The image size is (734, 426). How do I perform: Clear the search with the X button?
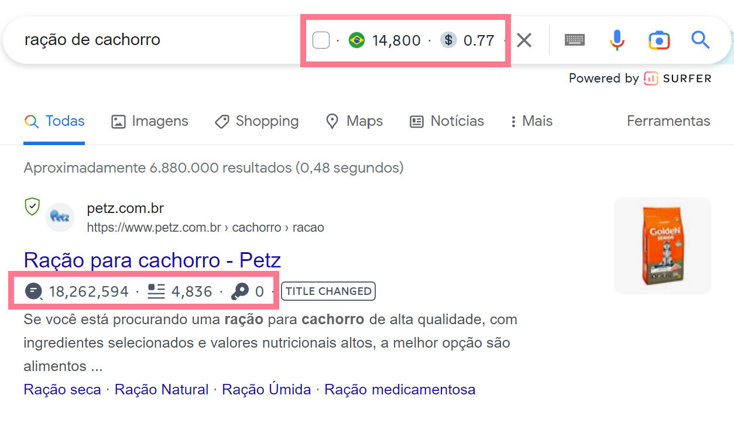pos(524,40)
